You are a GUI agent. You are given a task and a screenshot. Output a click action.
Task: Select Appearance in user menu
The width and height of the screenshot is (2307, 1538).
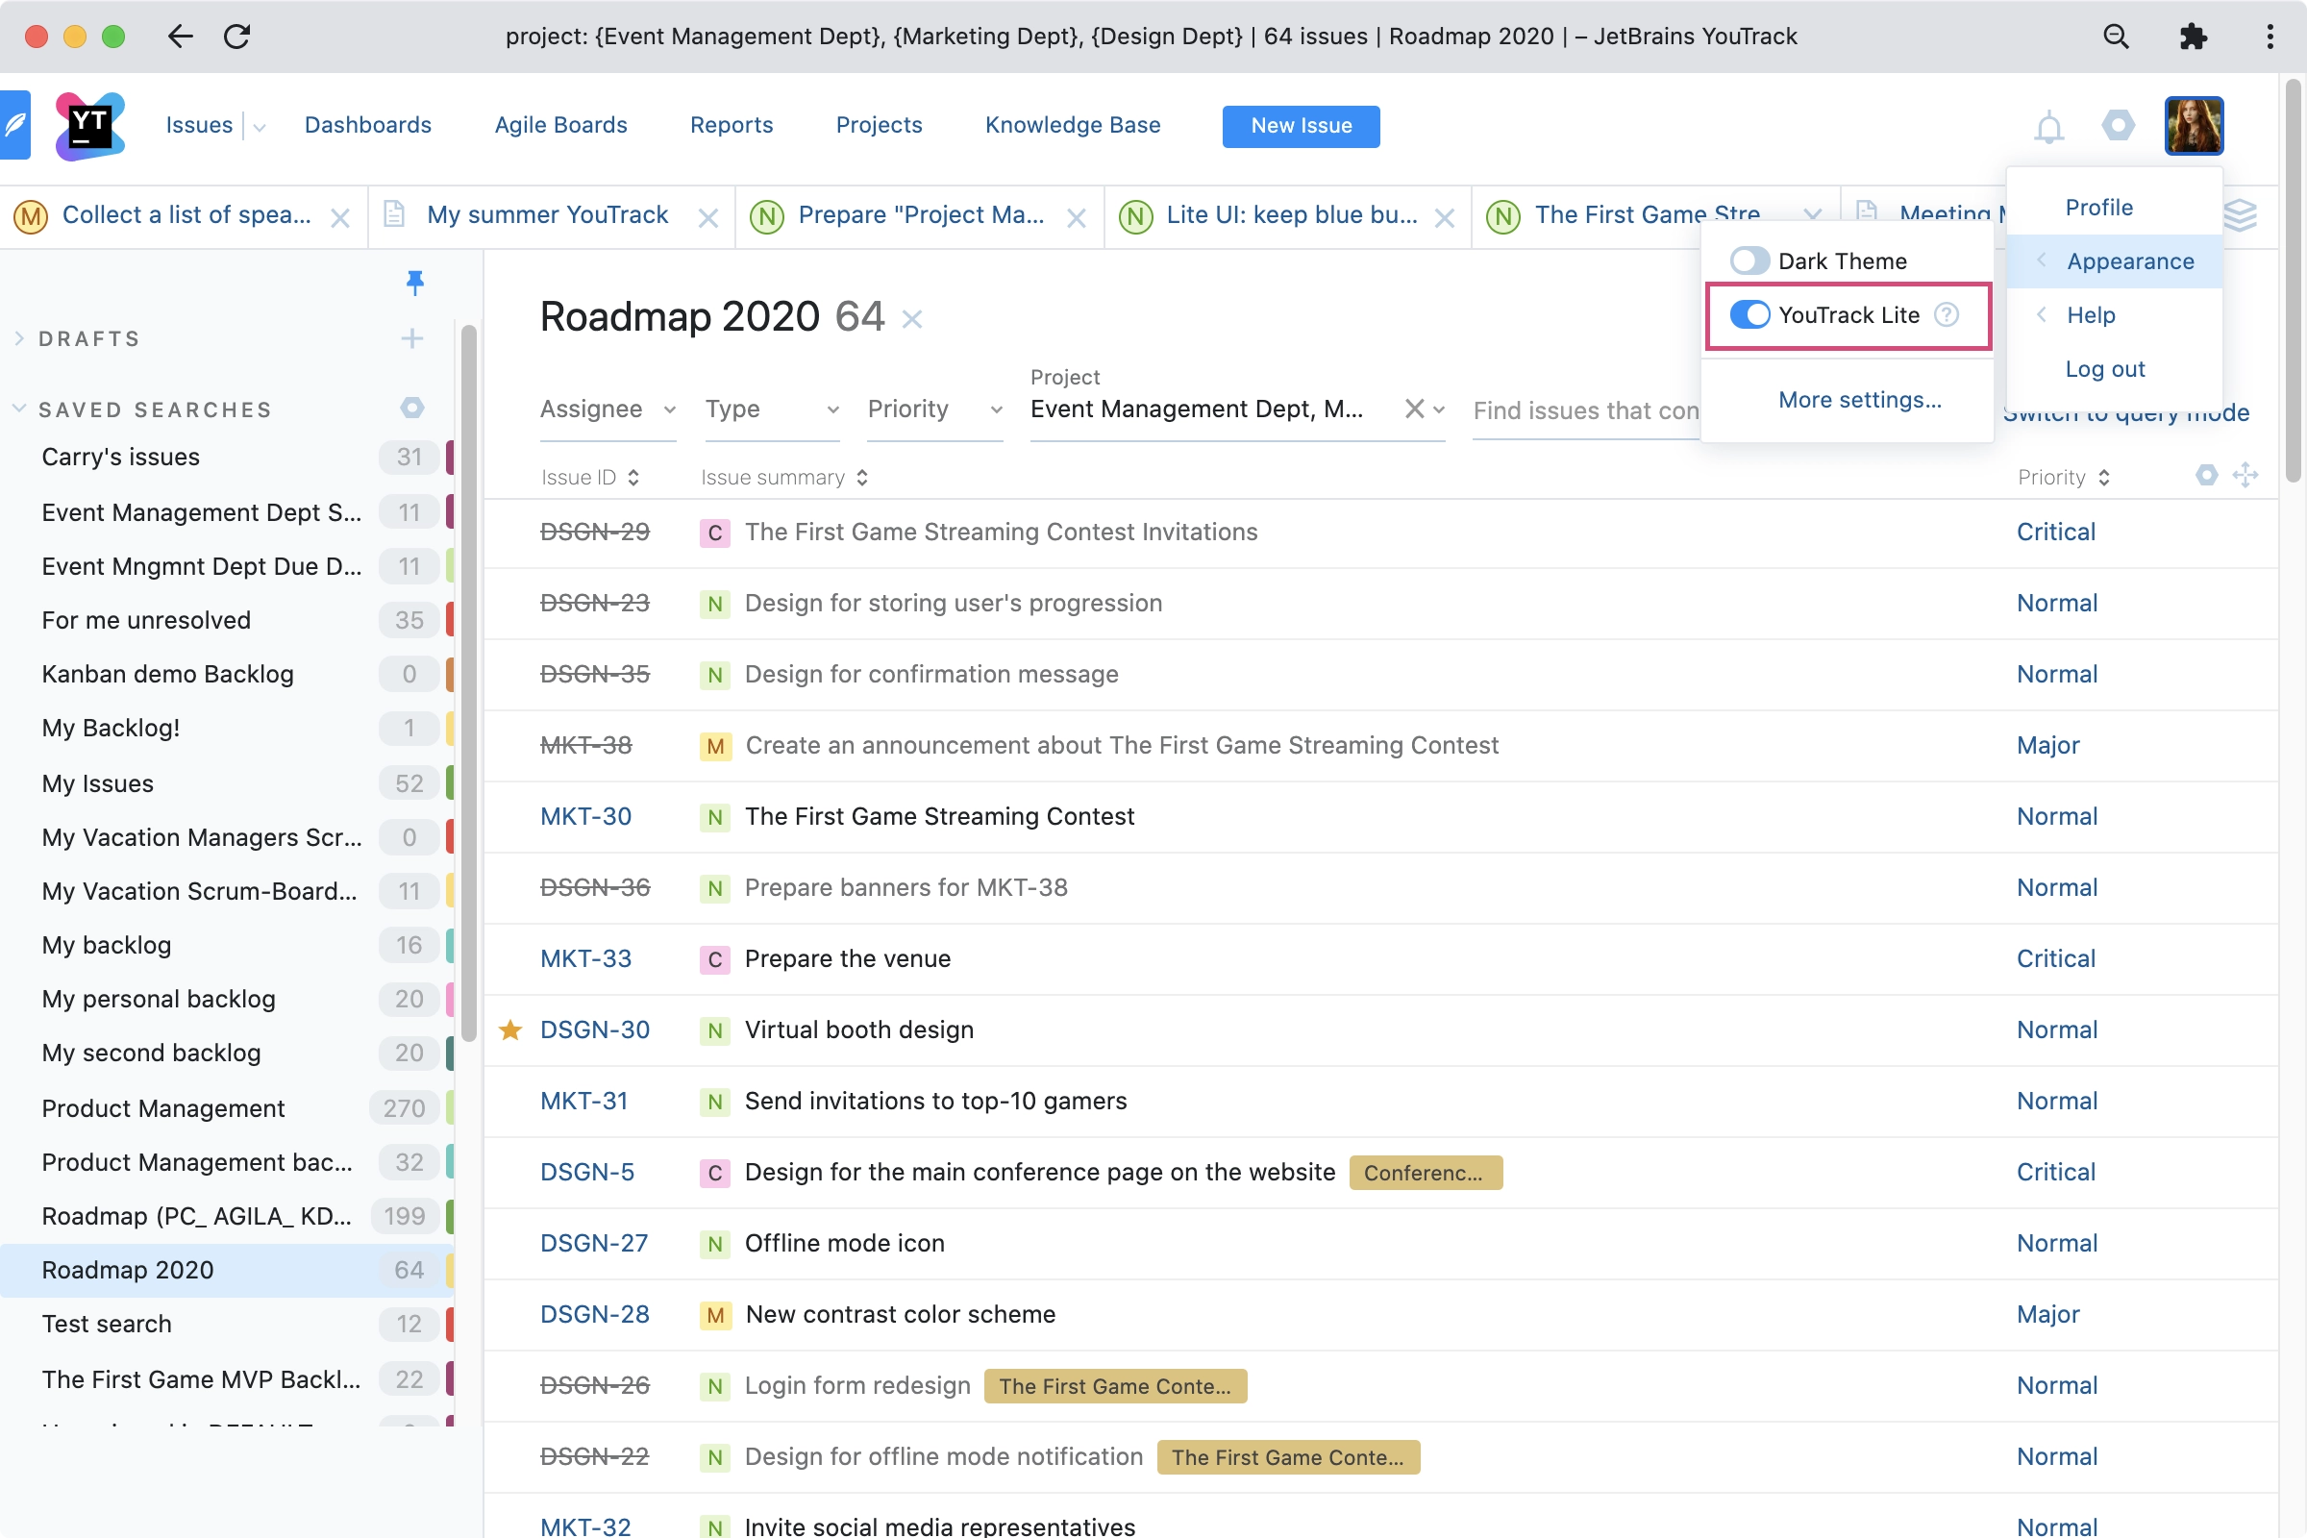2115,260
